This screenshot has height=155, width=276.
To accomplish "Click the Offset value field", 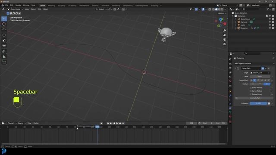I will pos(260,77).
